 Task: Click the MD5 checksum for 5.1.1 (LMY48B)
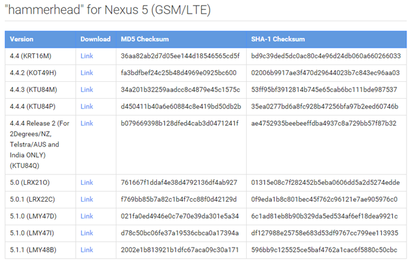[x=179, y=249]
